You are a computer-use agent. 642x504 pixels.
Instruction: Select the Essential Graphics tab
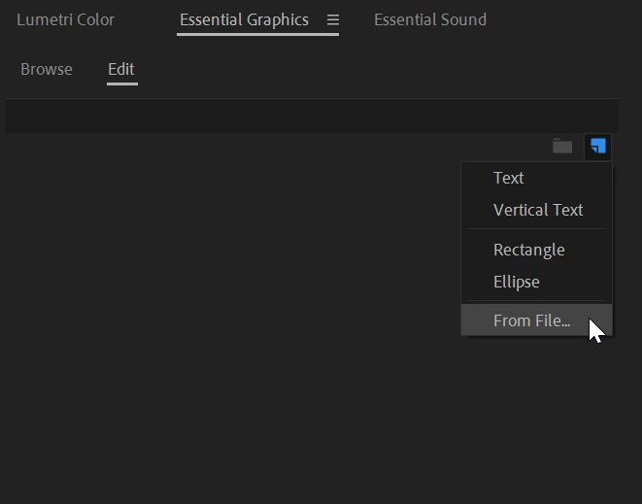click(x=244, y=19)
